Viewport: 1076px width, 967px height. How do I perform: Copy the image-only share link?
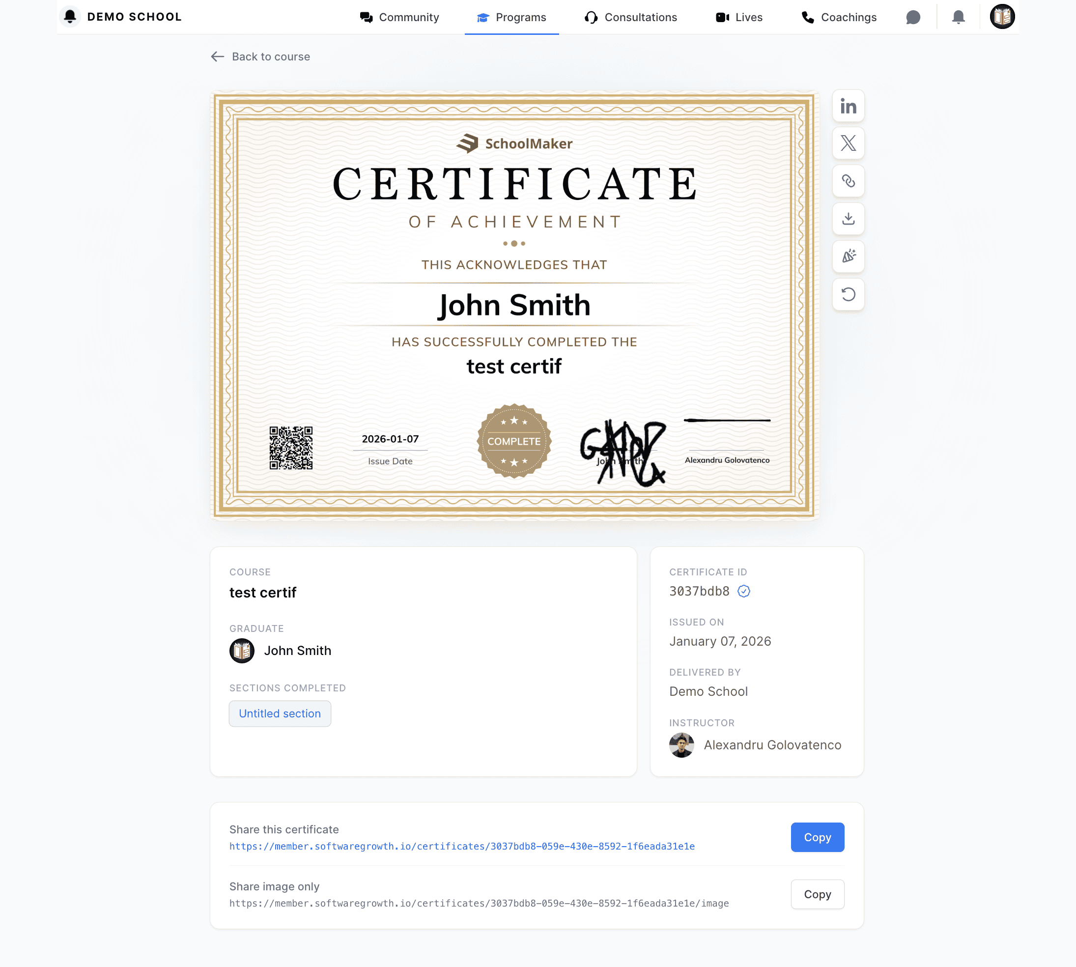817,894
